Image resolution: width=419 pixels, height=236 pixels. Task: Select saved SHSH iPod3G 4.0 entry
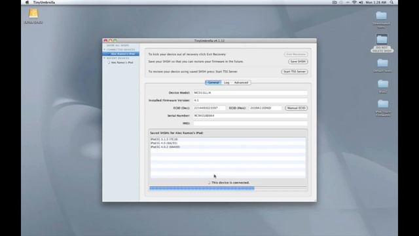pyautogui.click(x=228, y=143)
